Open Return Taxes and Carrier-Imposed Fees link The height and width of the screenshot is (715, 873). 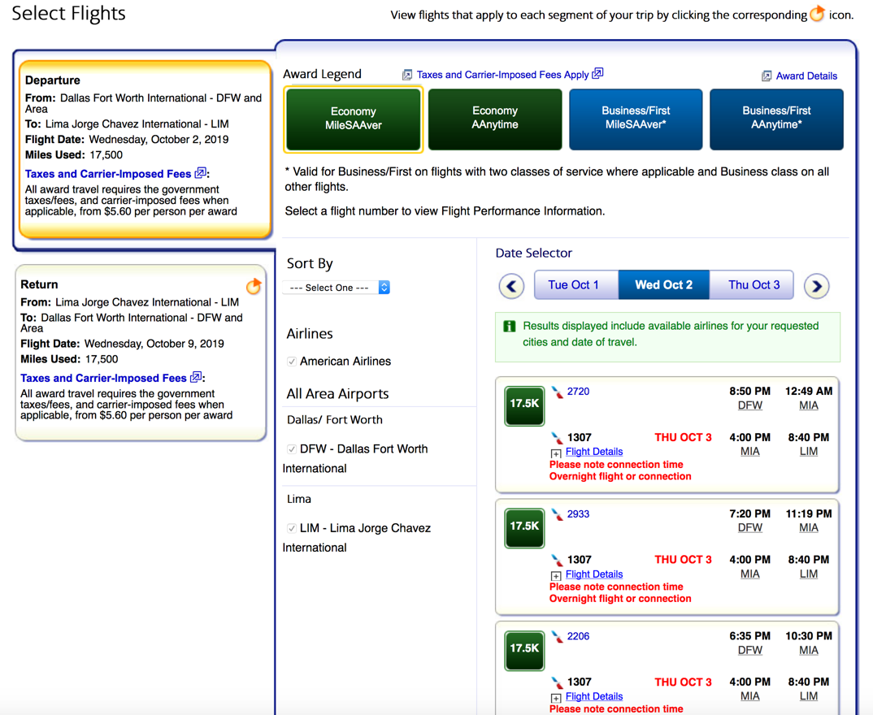(x=103, y=379)
